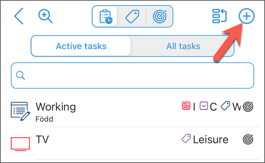Select the Active tasks tab

coord(81,46)
